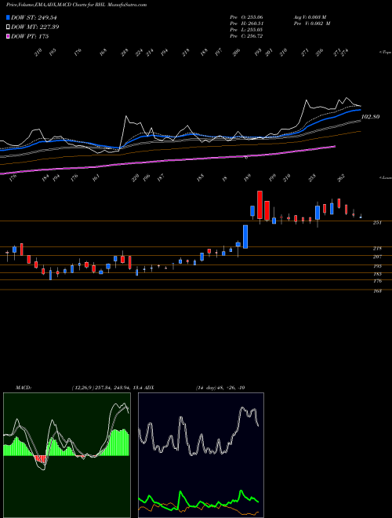Click the blue DOW ST legend swatch
The image size is (392, 518).
(x=9, y=17)
